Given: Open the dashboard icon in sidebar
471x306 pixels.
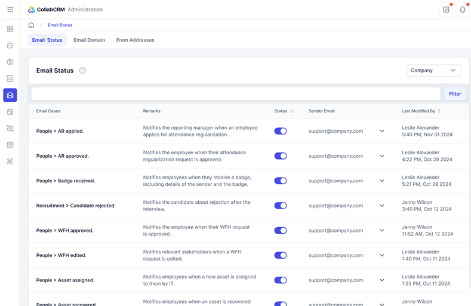Looking at the screenshot, I should pos(10,29).
